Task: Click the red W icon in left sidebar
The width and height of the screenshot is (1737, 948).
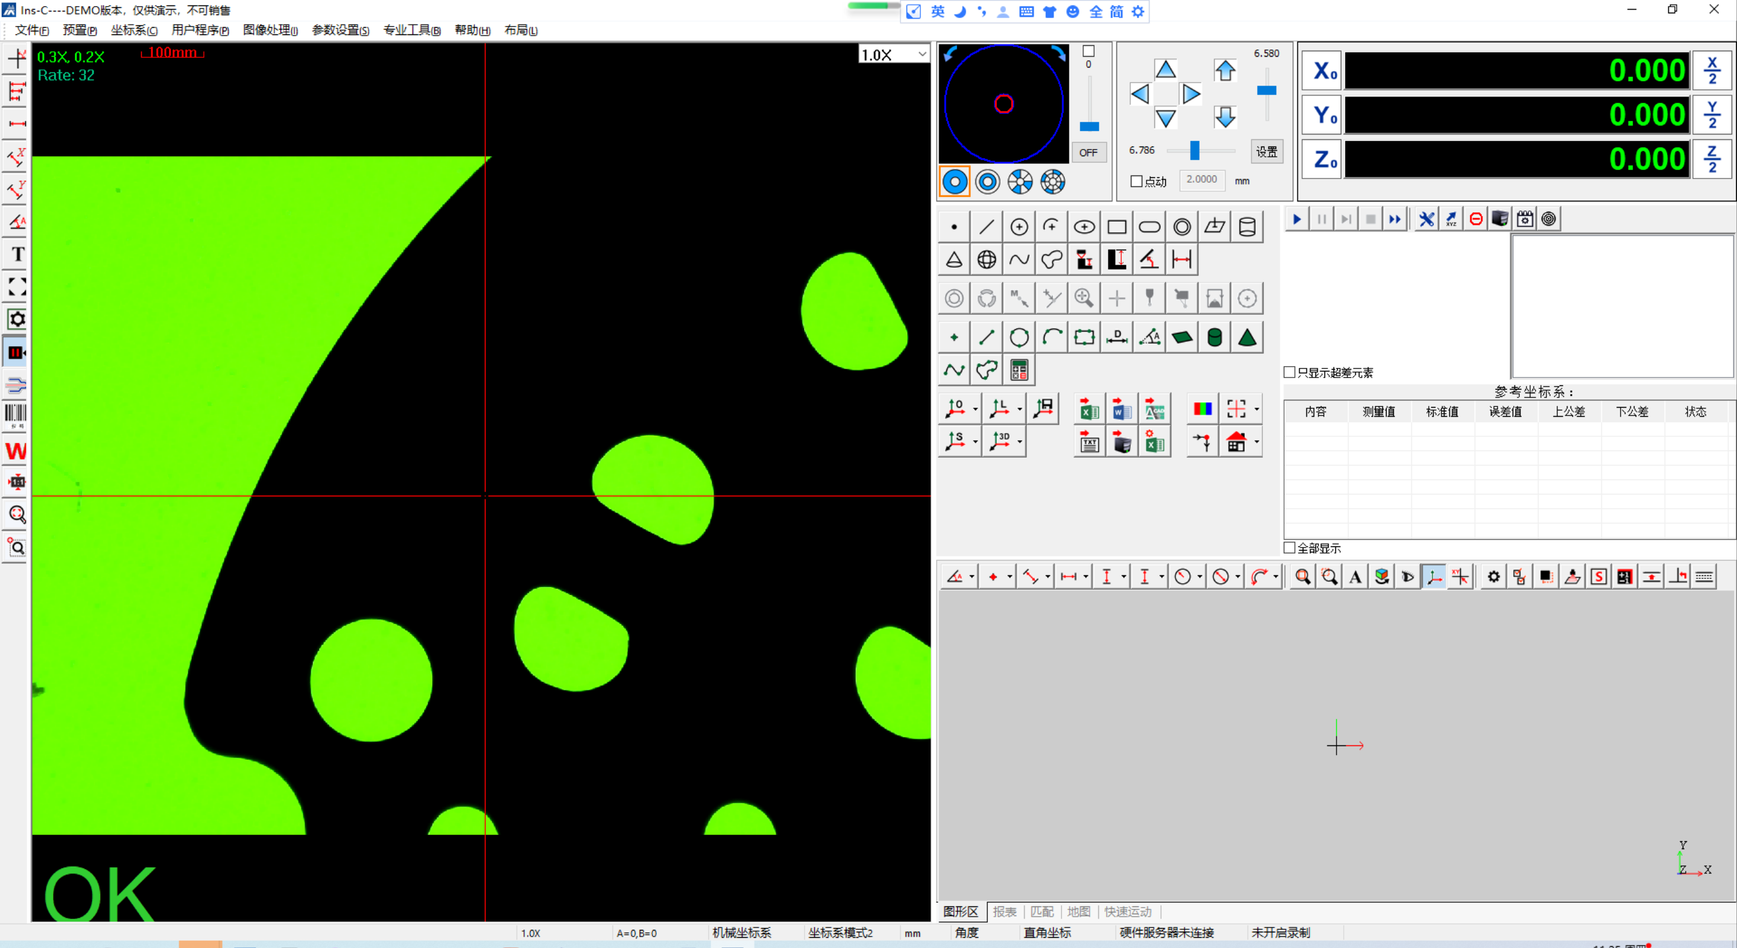Action: (x=16, y=450)
